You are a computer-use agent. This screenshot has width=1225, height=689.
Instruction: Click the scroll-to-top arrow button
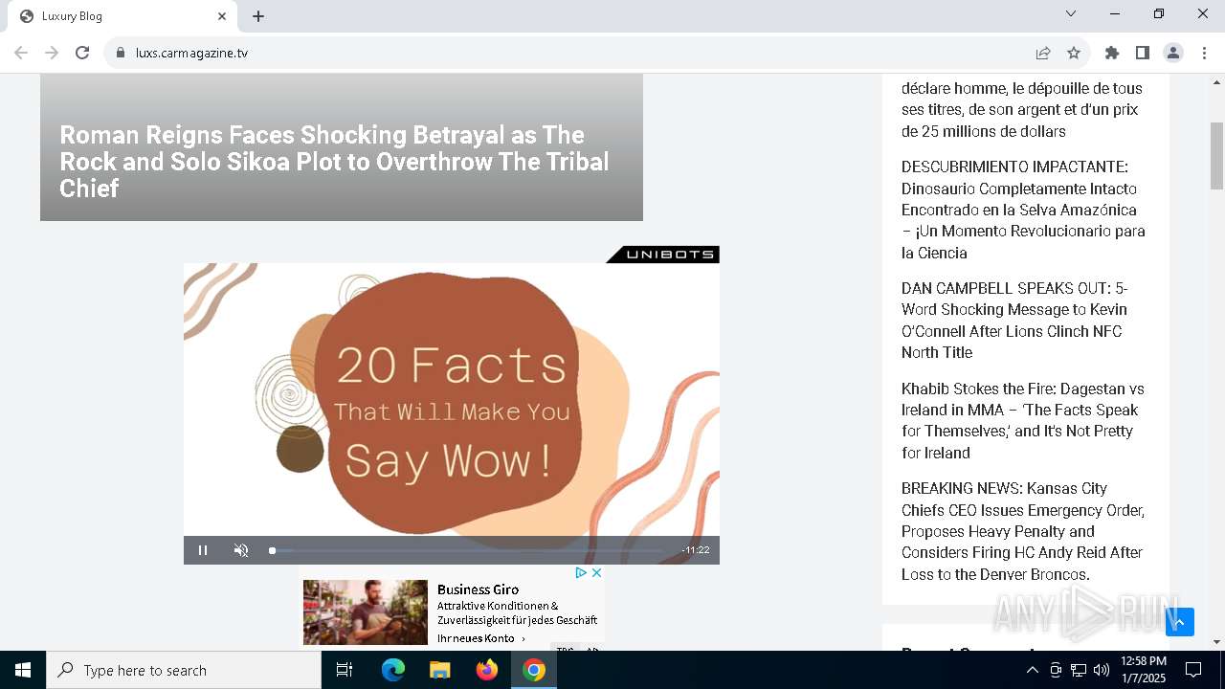[x=1180, y=622]
